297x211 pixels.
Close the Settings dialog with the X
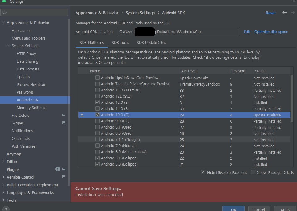[x=294, y=1]
